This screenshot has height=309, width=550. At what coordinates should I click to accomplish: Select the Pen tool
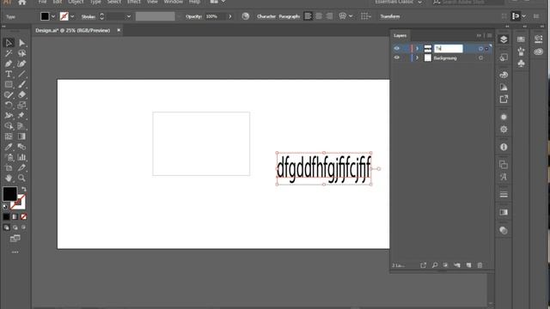[9, 64]
